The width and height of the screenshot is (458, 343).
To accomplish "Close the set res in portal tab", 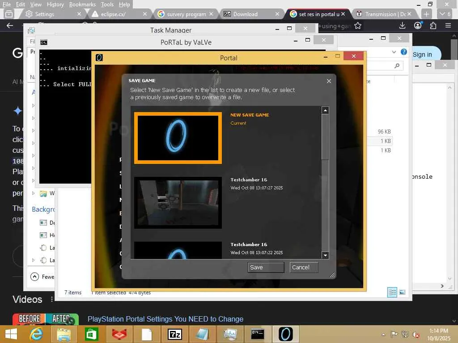I will pos(343,14).
